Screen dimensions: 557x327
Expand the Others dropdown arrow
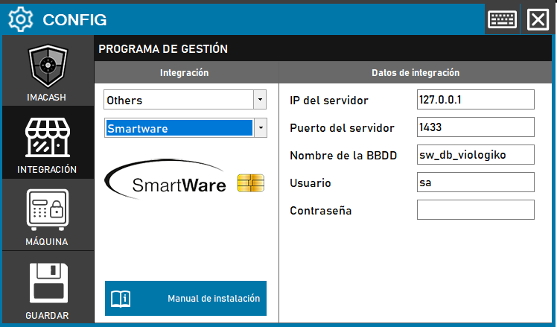(x=259, y=100)
